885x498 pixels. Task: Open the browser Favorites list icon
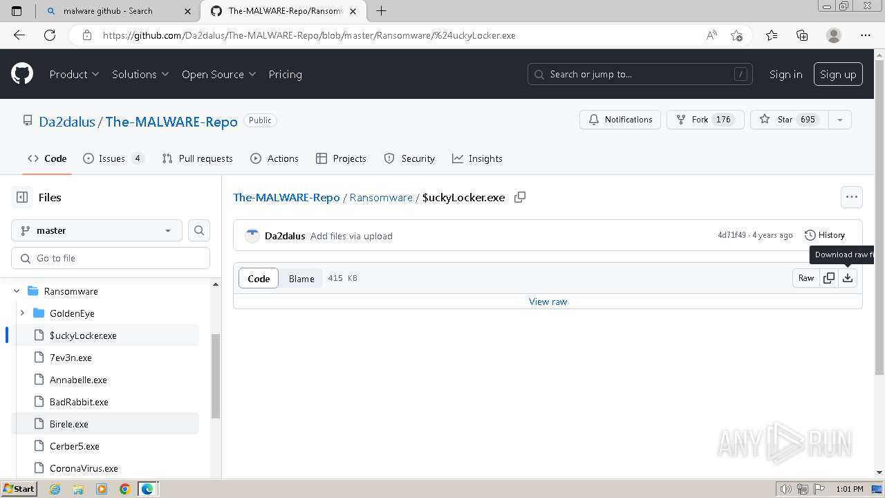point(772,35)
